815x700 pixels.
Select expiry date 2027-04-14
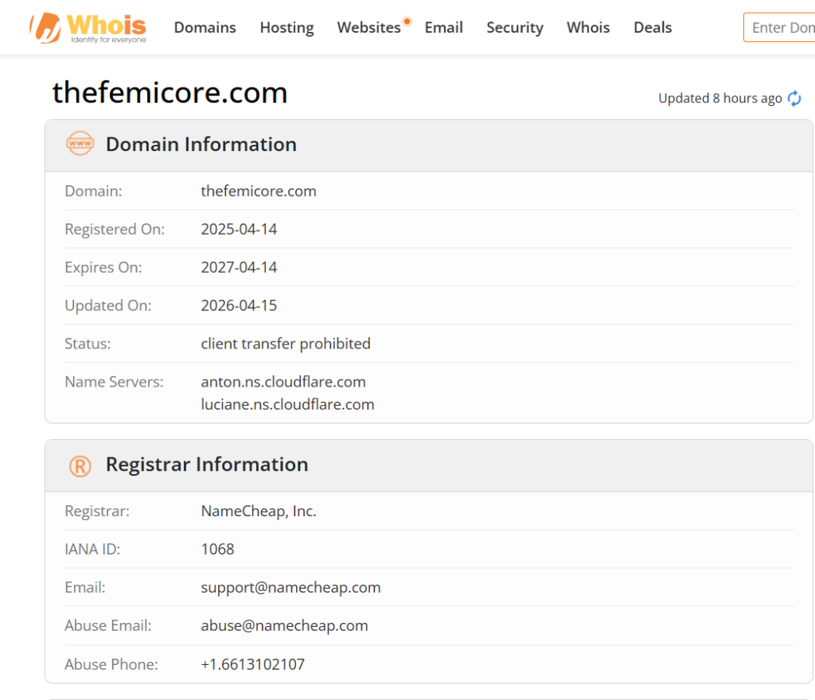pos(239,267)
